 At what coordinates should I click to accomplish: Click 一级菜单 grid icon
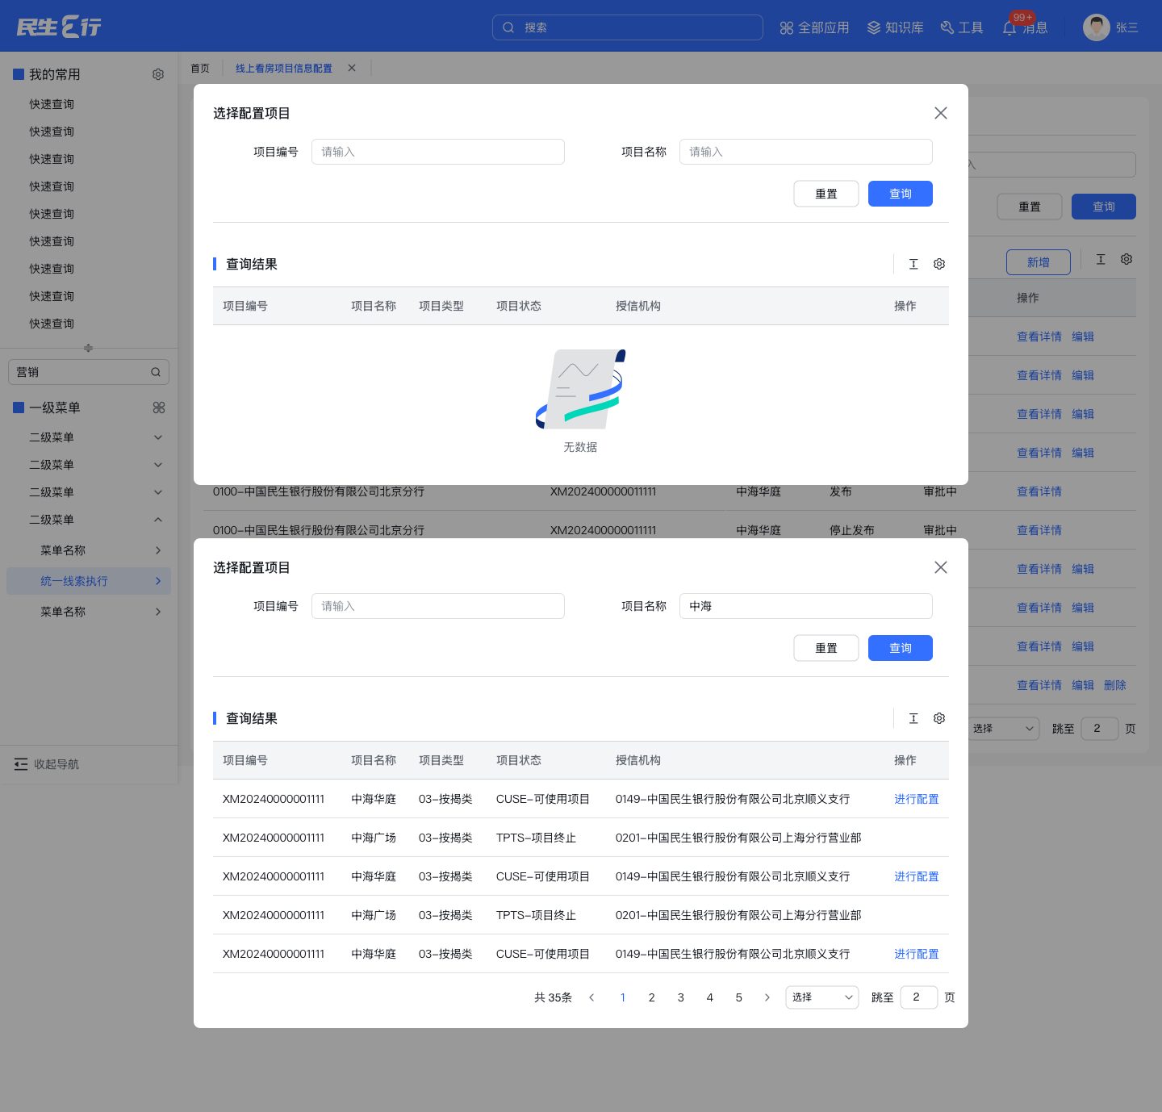(159, 408)
